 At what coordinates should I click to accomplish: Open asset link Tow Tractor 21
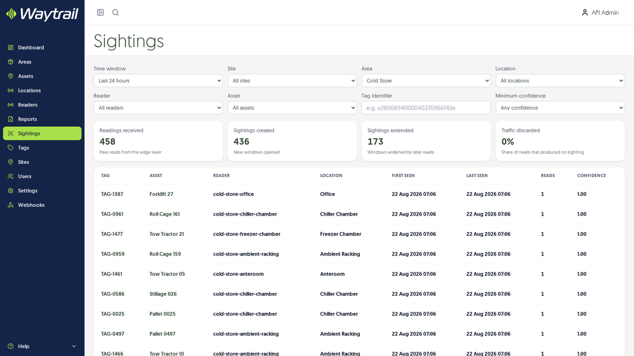pyautogui.click(x=166, y=234)
